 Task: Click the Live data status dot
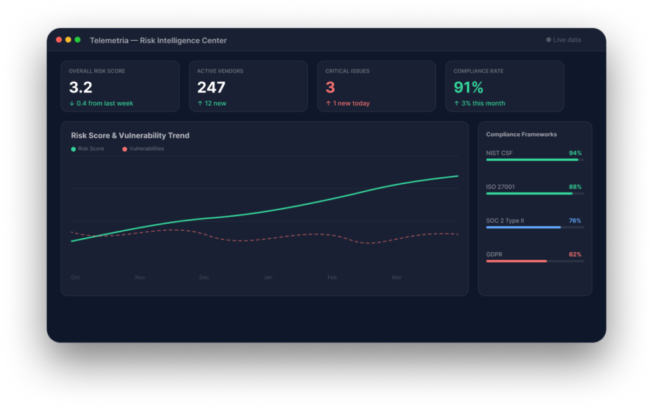pos(548,40)
